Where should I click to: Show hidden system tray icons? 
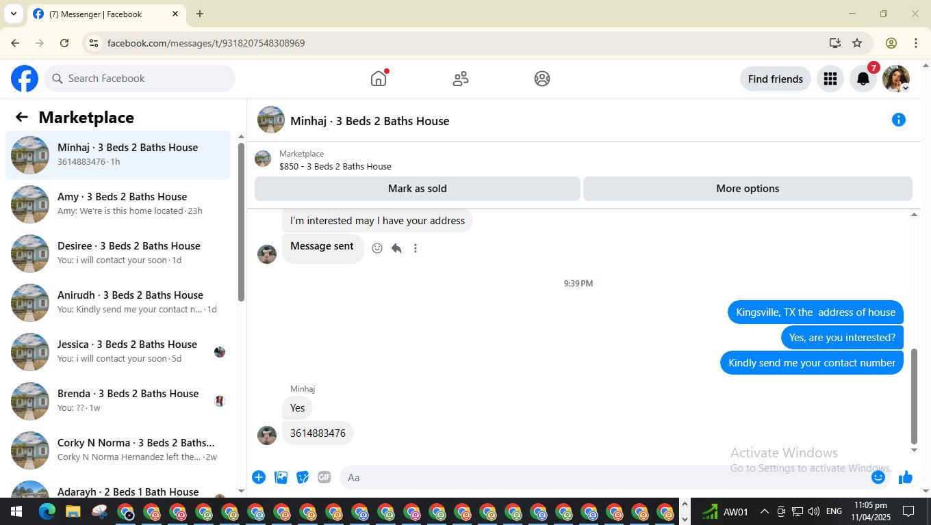click(764, 511)
